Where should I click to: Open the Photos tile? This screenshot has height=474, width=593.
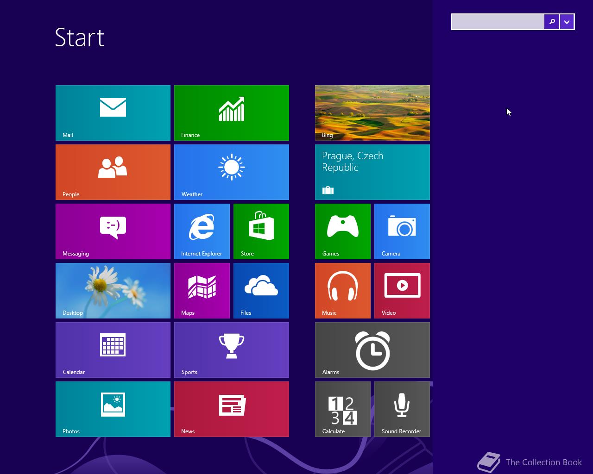(x=113, y=409)
